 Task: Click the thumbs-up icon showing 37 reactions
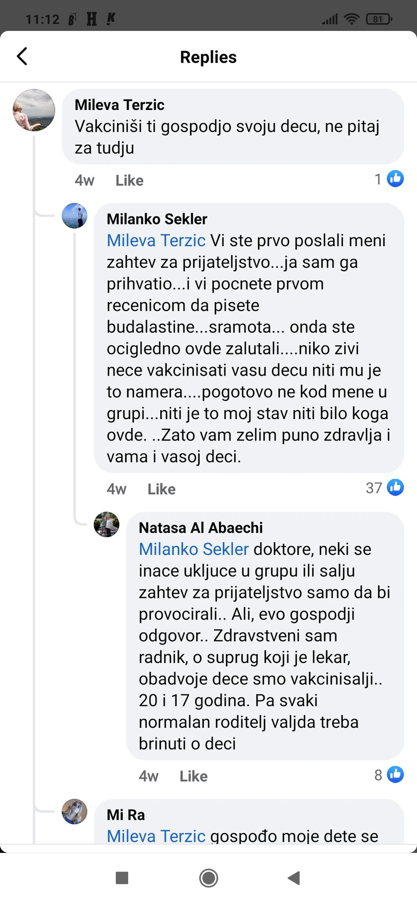point(395,487)
